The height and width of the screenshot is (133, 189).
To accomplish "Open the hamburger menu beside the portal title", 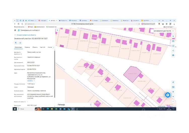I will (15, 30).
